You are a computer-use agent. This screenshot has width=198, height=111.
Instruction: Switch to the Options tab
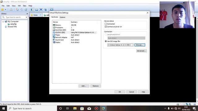click(x=62, y=17)
